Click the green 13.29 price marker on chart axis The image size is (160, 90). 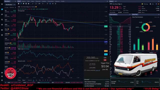(x=106, y=26)
